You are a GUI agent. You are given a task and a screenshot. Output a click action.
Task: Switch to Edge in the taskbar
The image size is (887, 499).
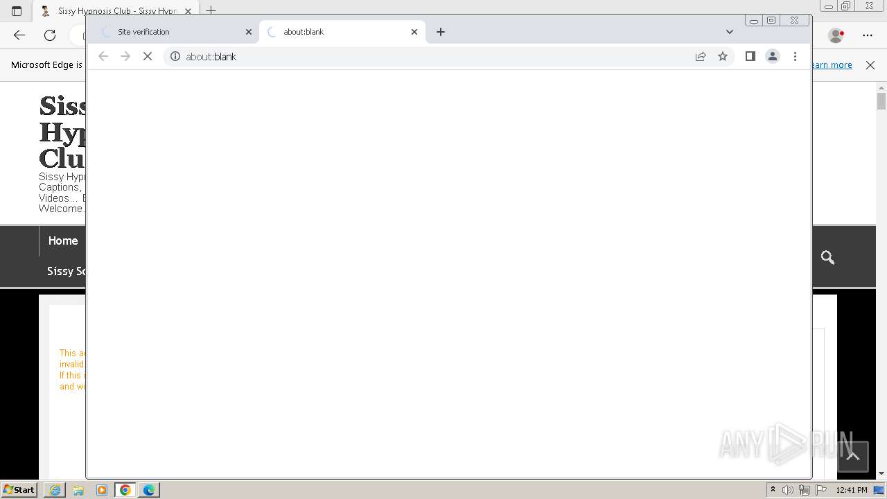pos(149,490)
